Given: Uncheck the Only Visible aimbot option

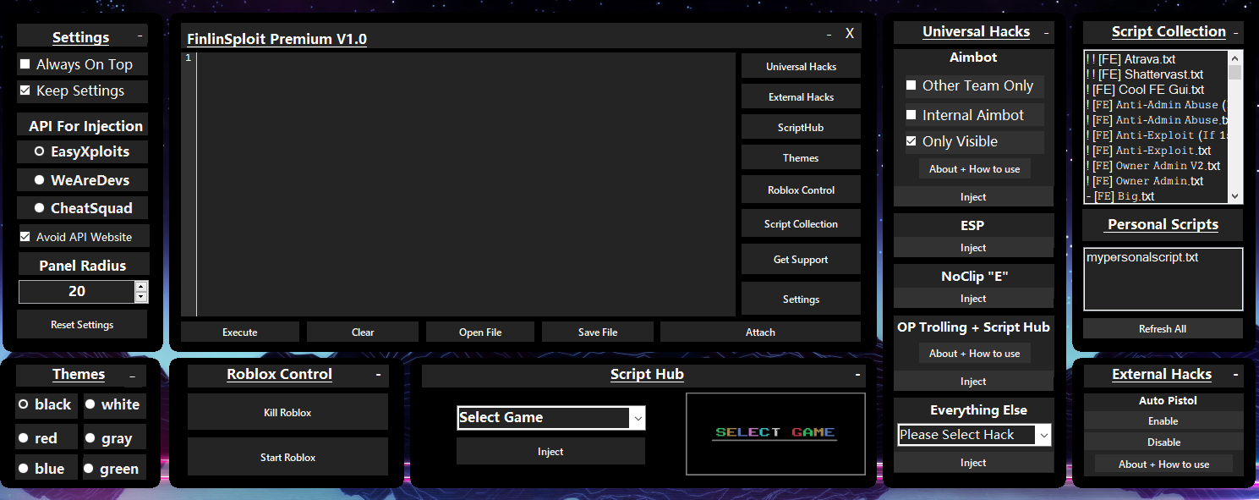Looking at the screenshot, I should (x=911, y=141).
